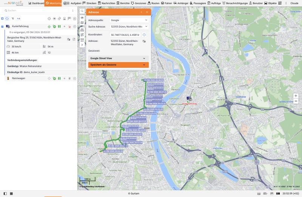Click the locate icon next to Koordinaten

144,35
